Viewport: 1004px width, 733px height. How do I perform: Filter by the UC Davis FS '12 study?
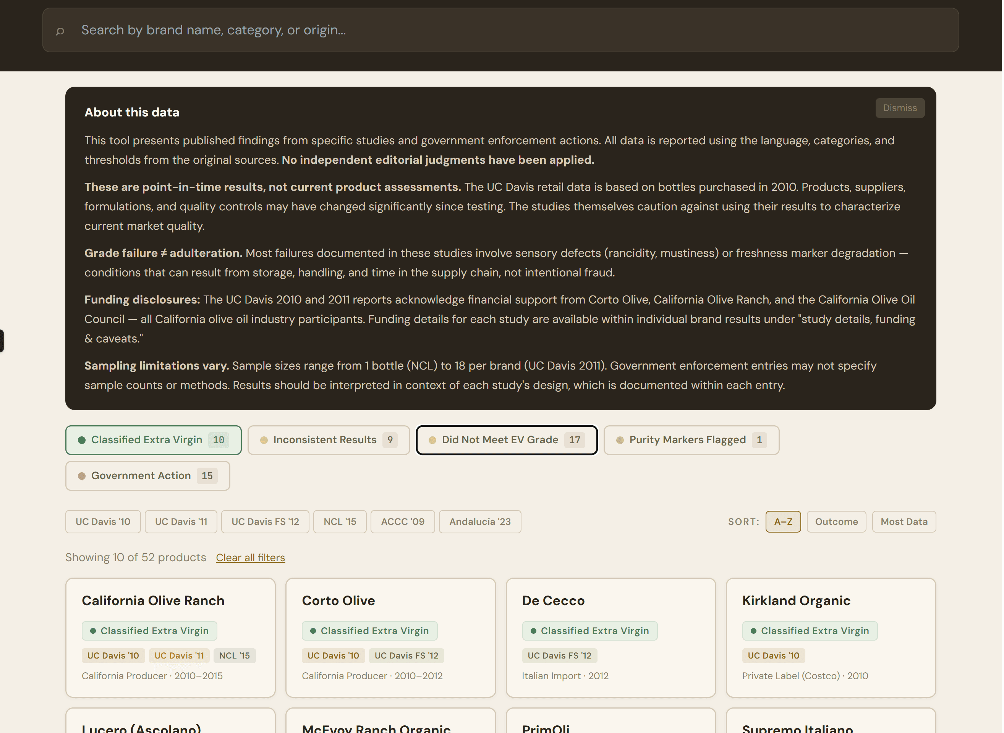point(266,522)
